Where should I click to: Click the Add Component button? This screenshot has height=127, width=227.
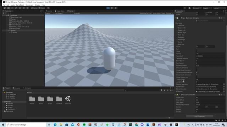pyautogui.click(x=200, y=116)
